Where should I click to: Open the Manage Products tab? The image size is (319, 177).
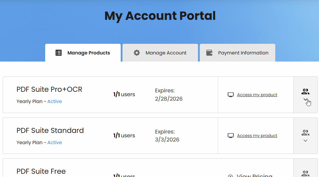83,53
